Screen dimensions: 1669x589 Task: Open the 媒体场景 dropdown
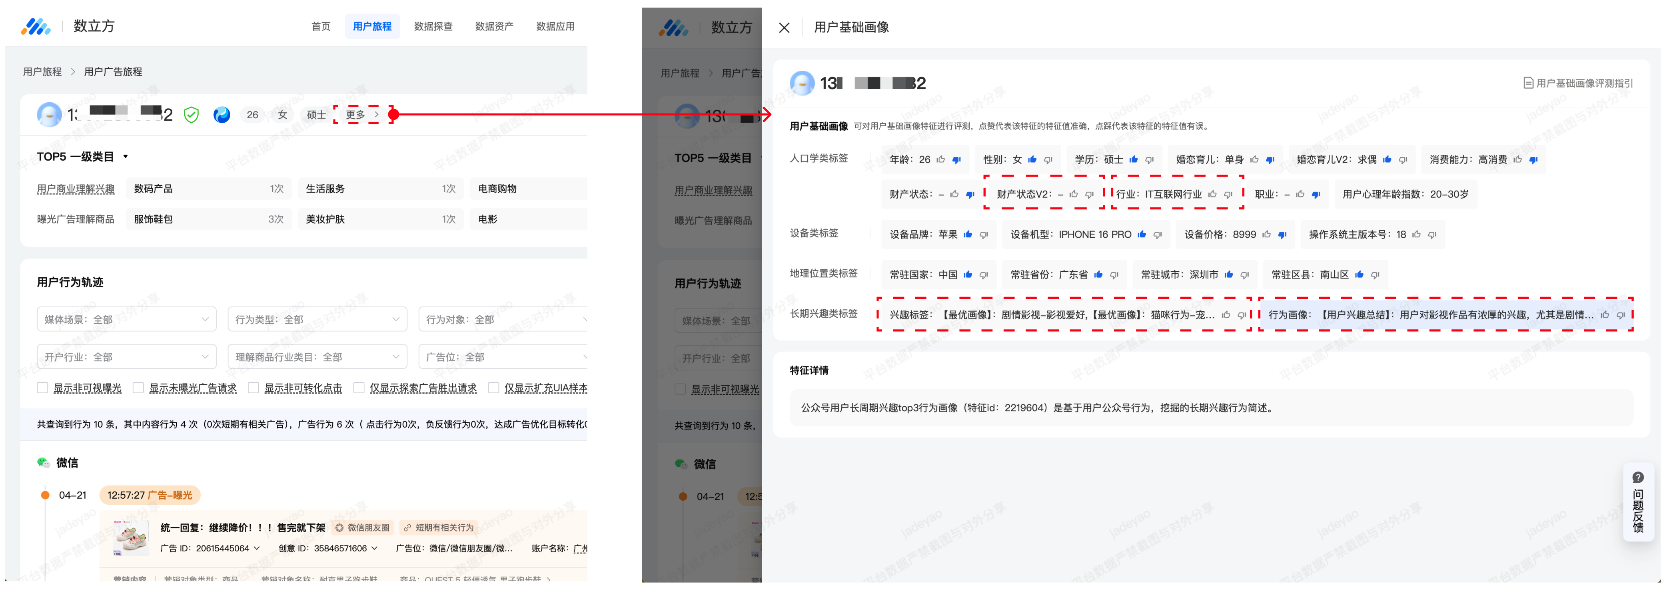coord(126,320)
